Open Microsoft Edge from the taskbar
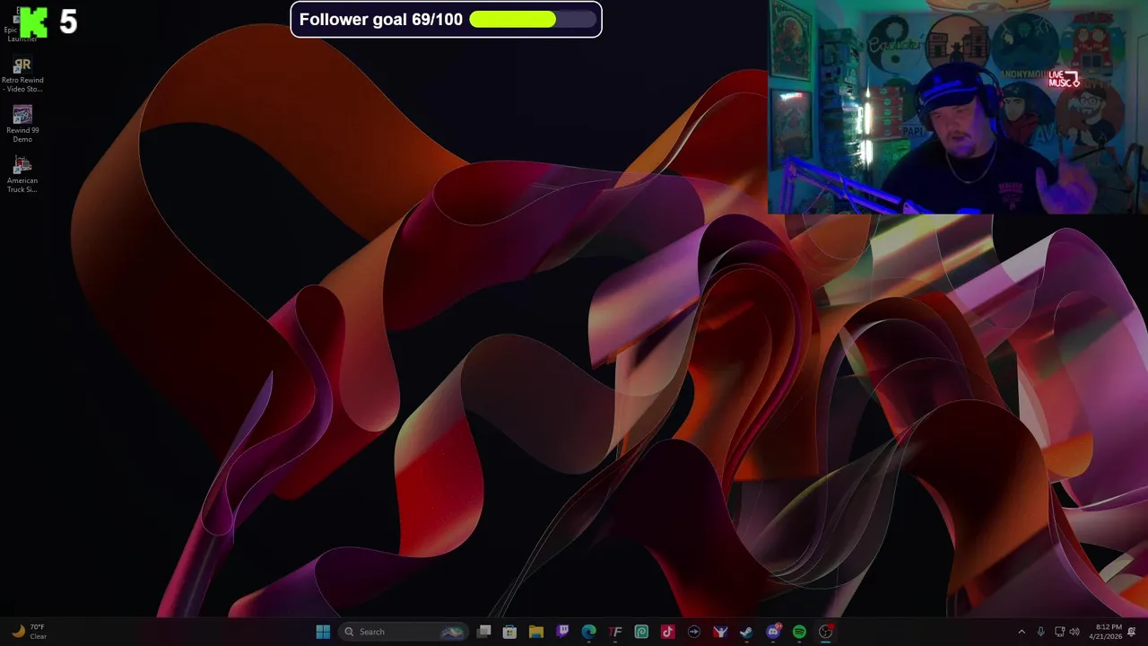The image size is (1148, 646). (x=588, y=632)
